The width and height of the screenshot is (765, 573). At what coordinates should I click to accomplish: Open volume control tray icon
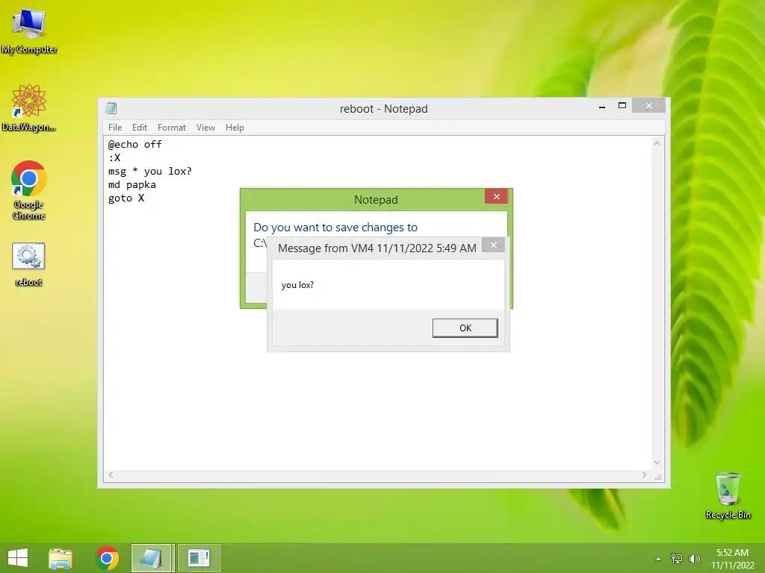[x=694, y=559]
